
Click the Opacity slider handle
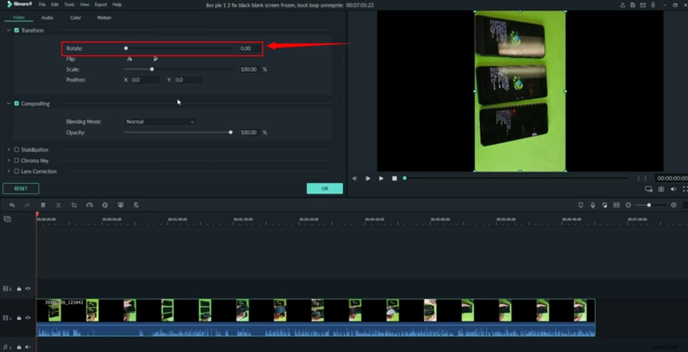[230, 132]
